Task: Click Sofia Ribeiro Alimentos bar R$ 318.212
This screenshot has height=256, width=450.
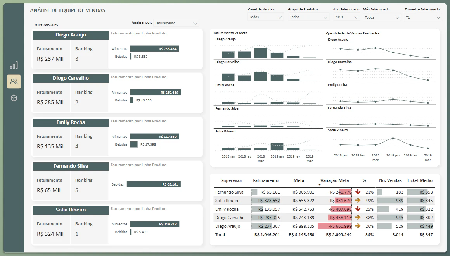Action: [155, 224]
